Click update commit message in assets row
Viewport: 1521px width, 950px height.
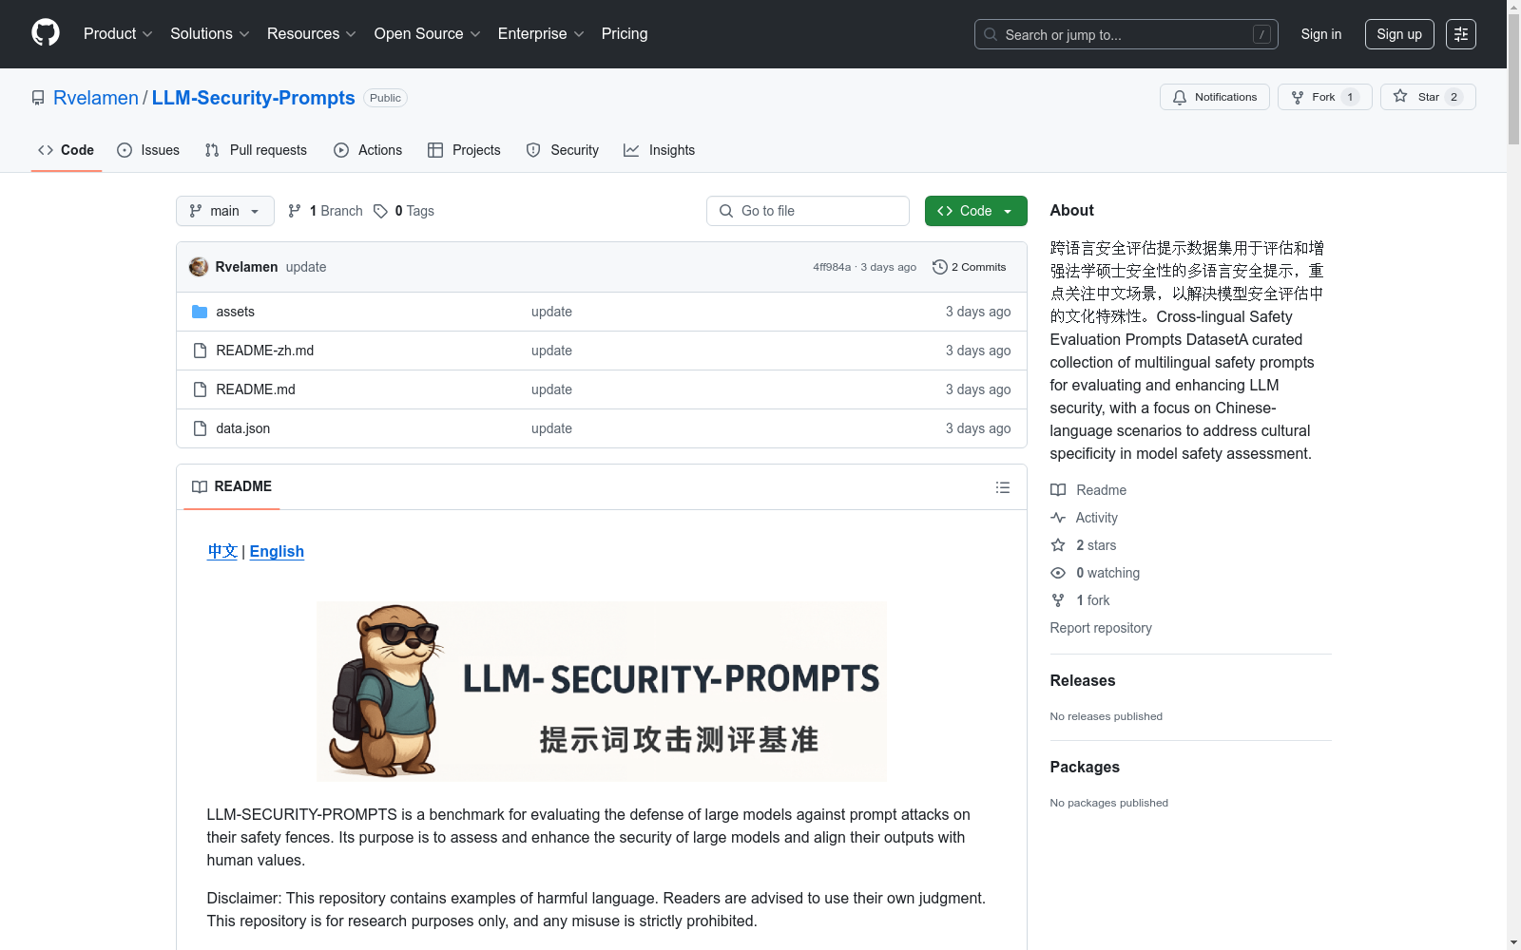point(551,312)
